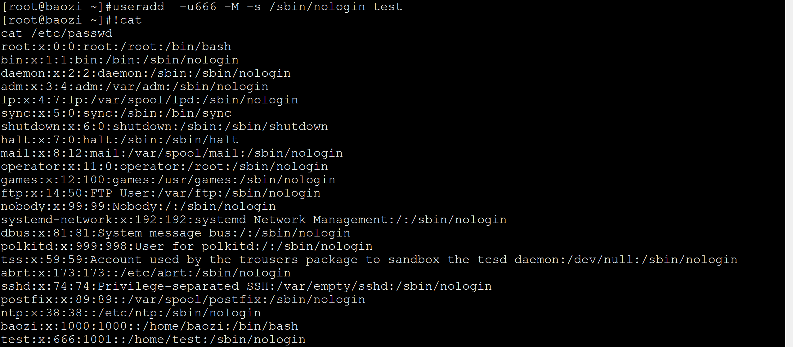Click the 'cat /etc/passwd' echoed line
This screenshot has height=347, width=793.
click(56, 33)
